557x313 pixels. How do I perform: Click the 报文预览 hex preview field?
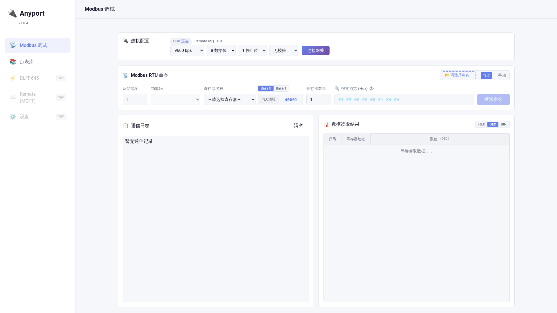pyautogui.click(x=404, y=99)
